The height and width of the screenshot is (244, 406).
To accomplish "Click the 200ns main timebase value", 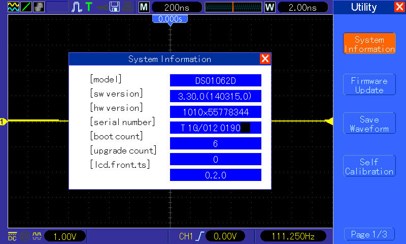I will [x=177, y=7].
